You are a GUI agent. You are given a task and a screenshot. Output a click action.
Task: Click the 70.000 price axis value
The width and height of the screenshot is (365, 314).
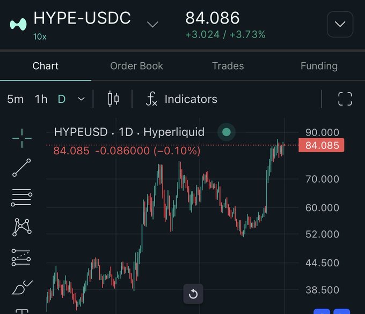pyautogui.click(x=322, y=179)
